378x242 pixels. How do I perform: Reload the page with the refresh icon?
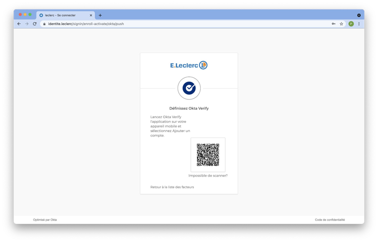point(35,24)
